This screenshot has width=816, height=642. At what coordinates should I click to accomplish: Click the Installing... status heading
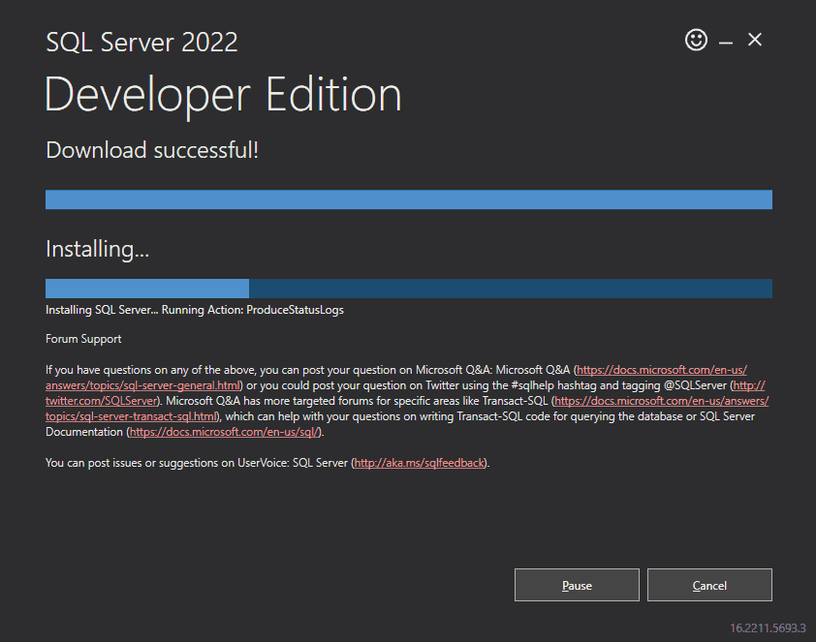click(97, 249)
